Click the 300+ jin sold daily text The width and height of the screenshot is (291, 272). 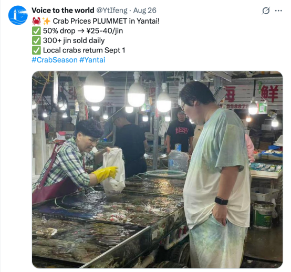[x=74, y=40]
